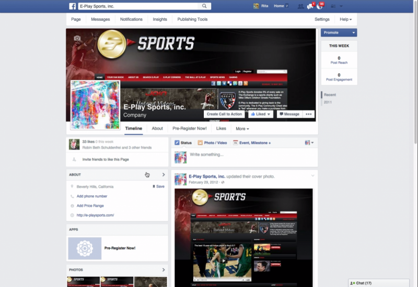Click the Recent timeline marker
The width and height of the screenshot is (418, 287).
pos(330,95)
